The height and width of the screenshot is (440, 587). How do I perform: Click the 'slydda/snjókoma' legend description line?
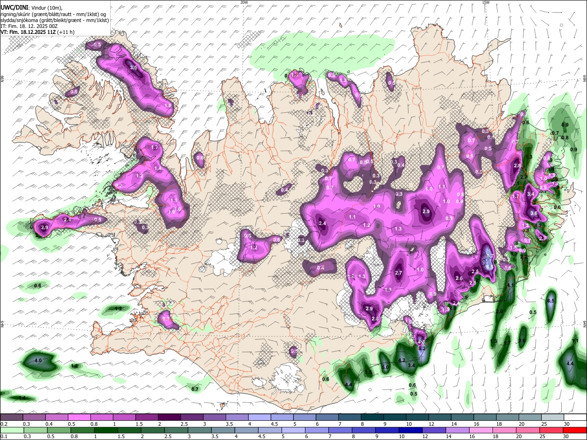55,20
